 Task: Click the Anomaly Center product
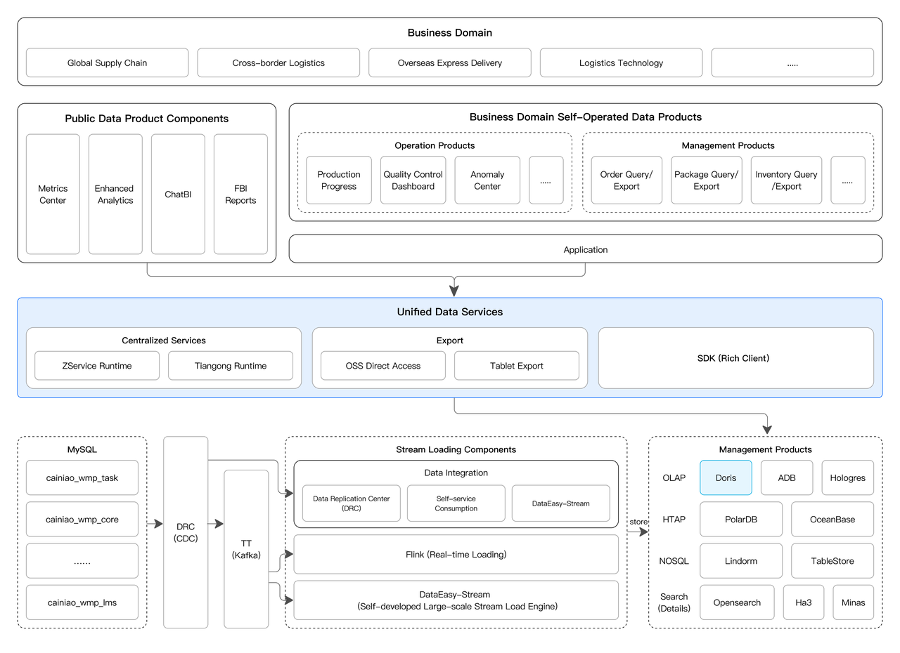[x=487, y=180]
